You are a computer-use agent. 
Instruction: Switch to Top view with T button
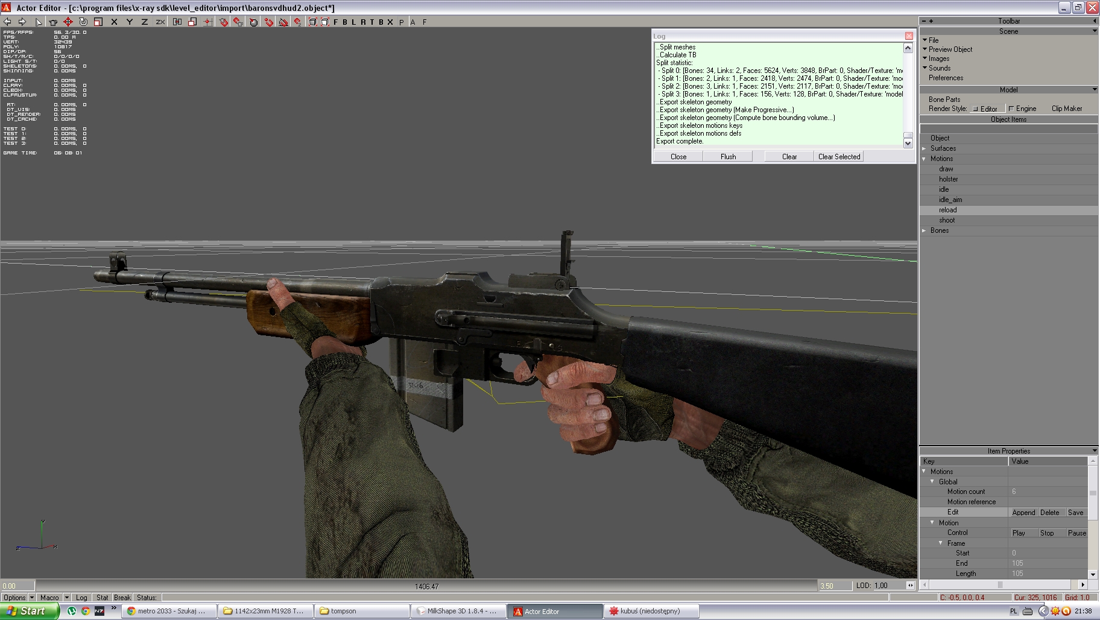372,22
